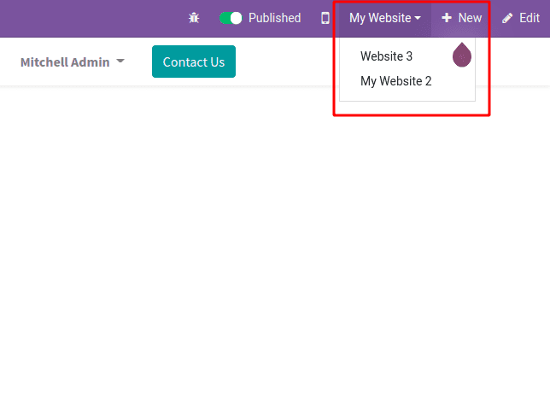Click the bug debug icon
The image size is (550, 416).
tap(194, 18)
